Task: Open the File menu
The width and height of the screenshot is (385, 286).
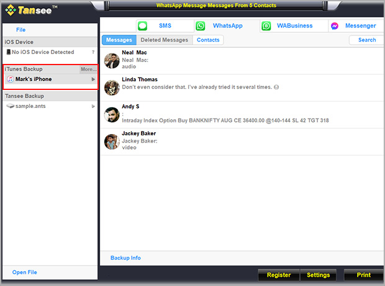Action: click(21, 30)
